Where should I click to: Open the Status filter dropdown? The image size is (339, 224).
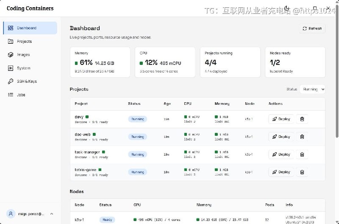pyautogui.click(x=313, y=89)
